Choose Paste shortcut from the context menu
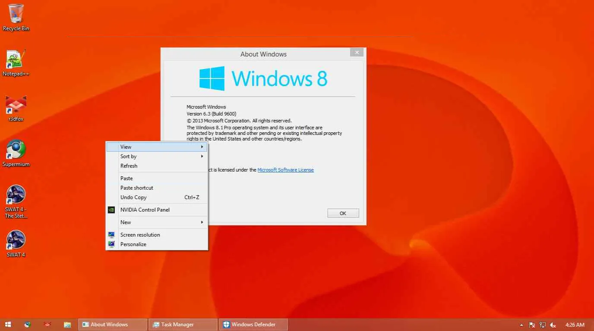 [x=157, y=188]
